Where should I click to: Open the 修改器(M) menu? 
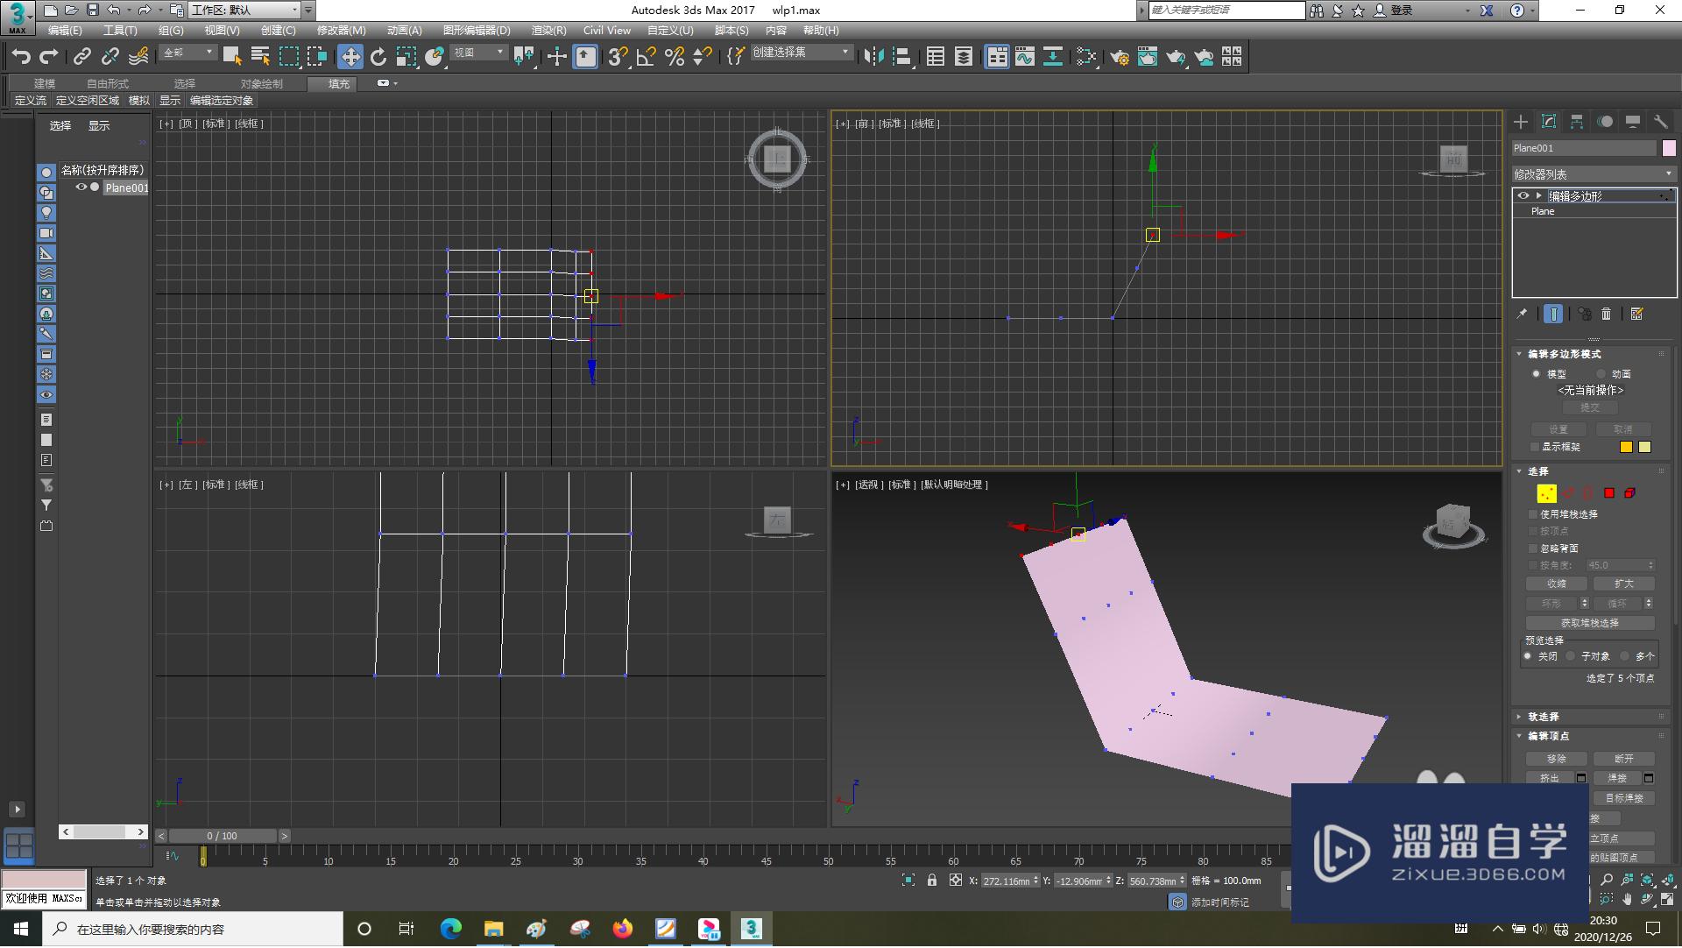pyautogui.click(x=342, y=31)
